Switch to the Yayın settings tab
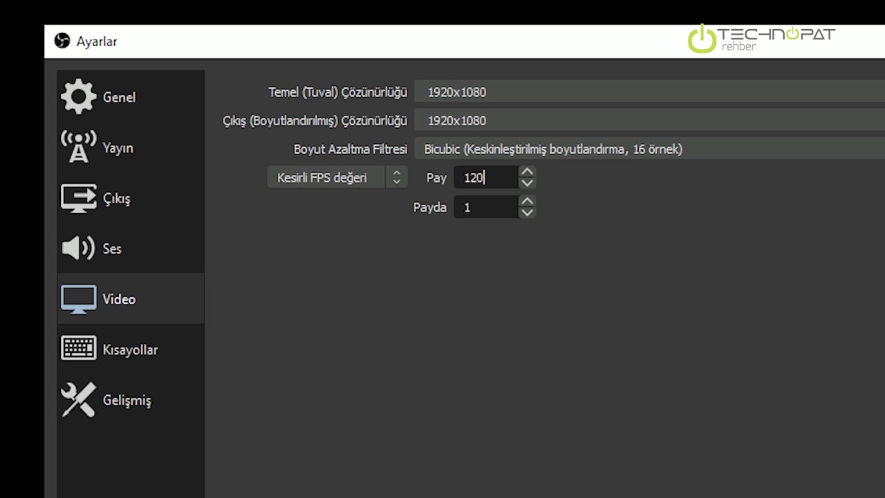The width and height of the screenshot is (885, 498). [x=131, y=147]
